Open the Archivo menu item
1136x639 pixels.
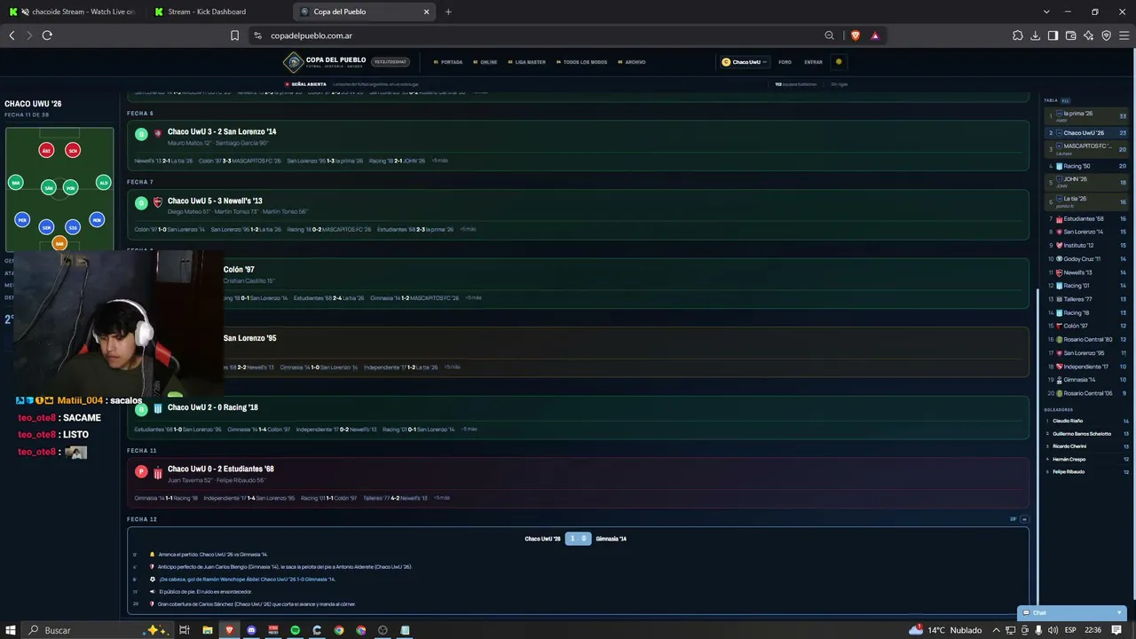click(632, 62)
